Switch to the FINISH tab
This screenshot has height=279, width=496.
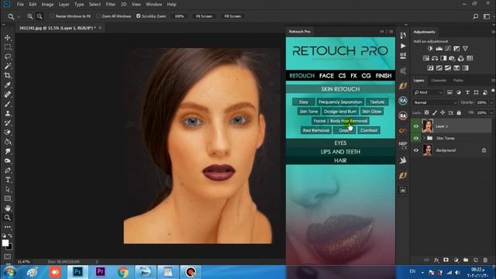384,76
